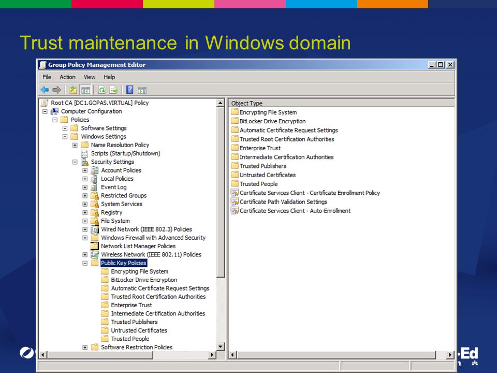Click Untrusted Certificates in the details list

pyautogui.click(x=268, y=175)
